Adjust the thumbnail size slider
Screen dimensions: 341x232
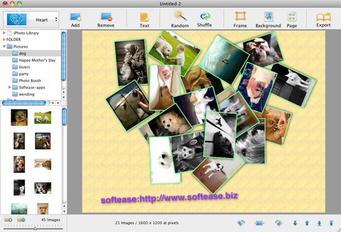[x=35, y=228]
